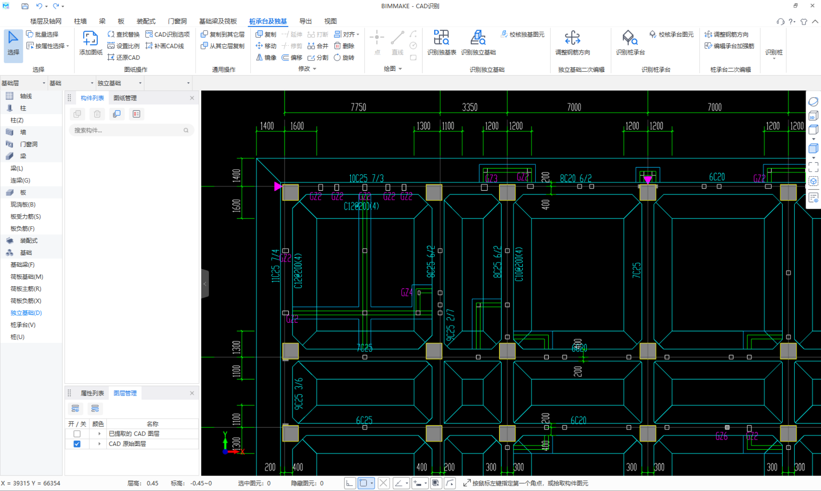821x491 pixels.
Task: Click the cross snap icon in status bar
Action: (x=383, y=483)
